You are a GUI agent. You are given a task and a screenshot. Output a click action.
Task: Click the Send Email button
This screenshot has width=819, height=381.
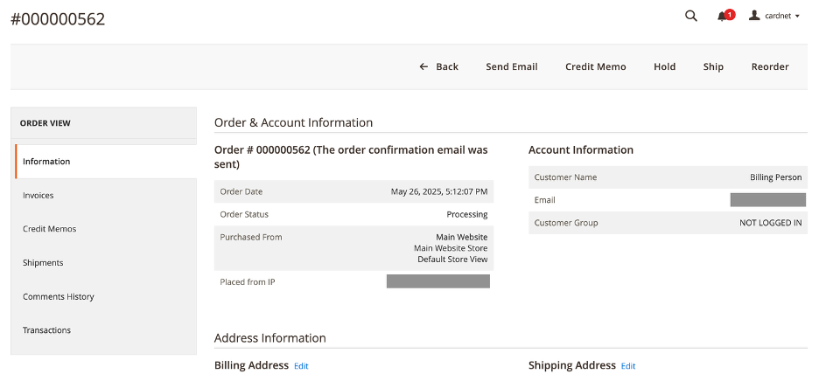[511, 66]
